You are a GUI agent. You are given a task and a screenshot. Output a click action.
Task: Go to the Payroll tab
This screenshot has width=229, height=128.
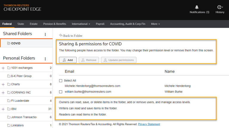pyautogui.click(x=100, y=24)
